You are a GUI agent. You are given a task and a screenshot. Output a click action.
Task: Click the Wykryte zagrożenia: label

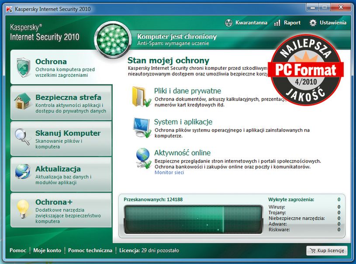click(x=291, y=199)
